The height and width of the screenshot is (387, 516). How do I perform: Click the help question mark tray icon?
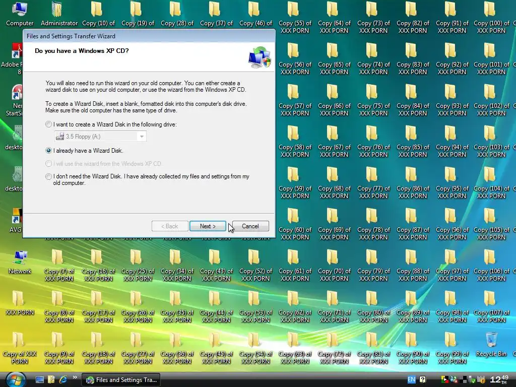click(423, 379)
